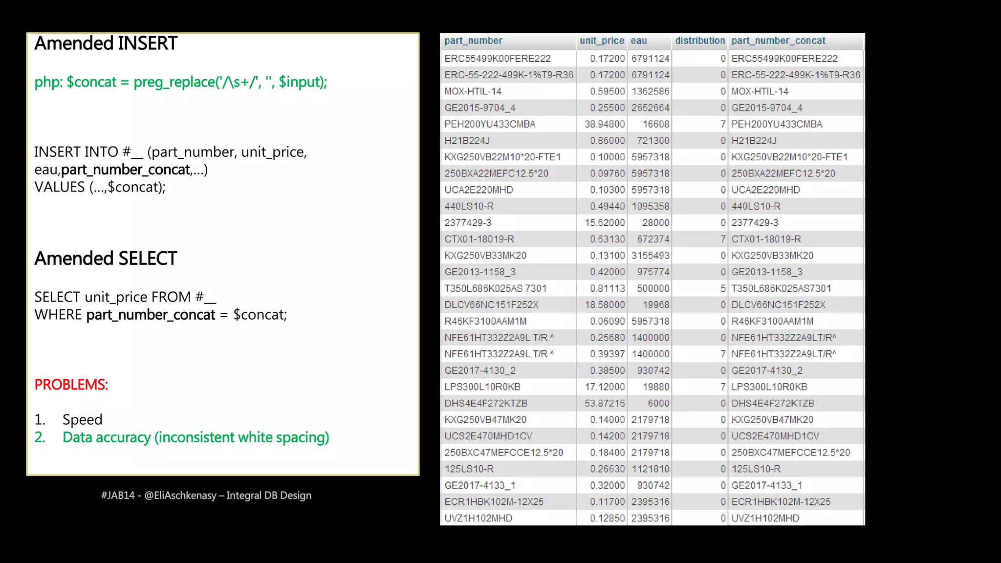The image size is (1001, 563).
Task: Click part_number cell '125LS10-R'
Action: (469, 469)
